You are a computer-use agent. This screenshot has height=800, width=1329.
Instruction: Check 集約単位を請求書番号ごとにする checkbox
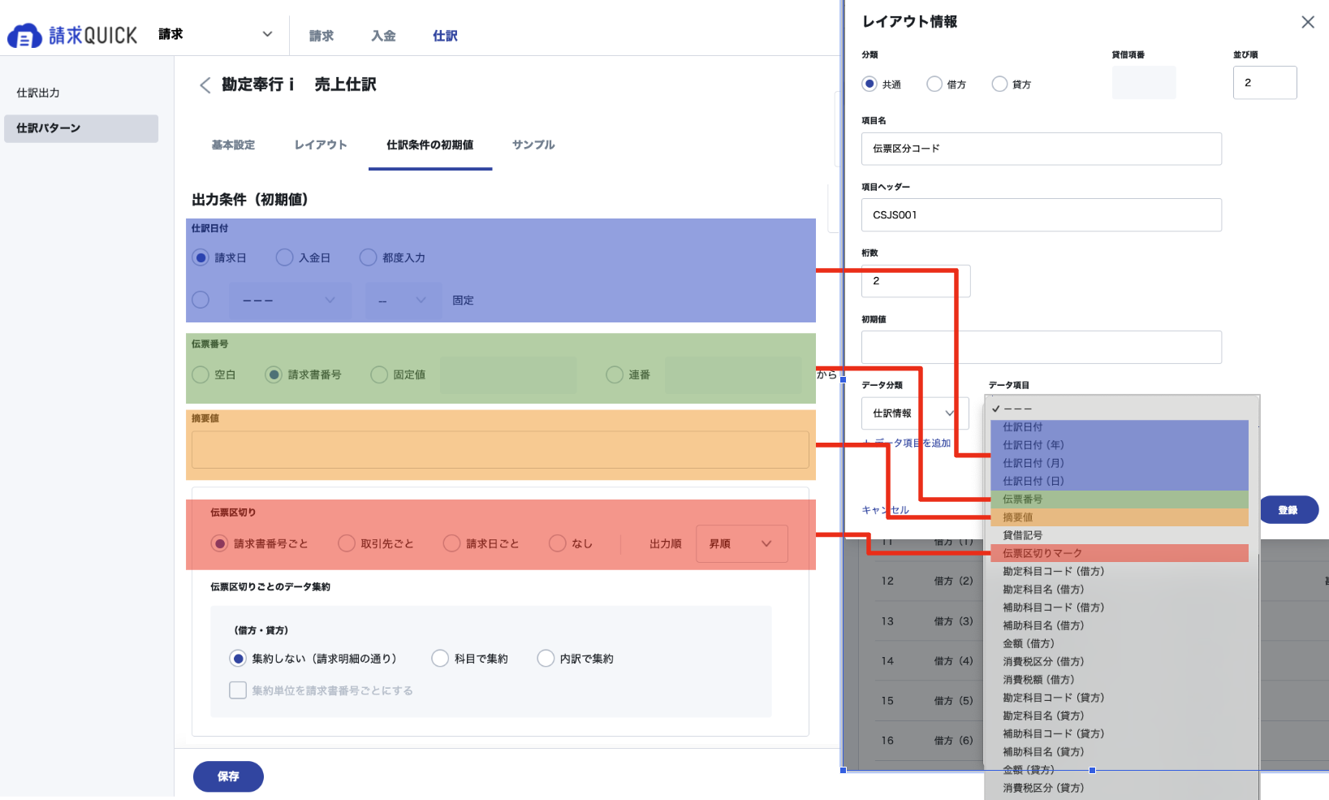[238, 690]
